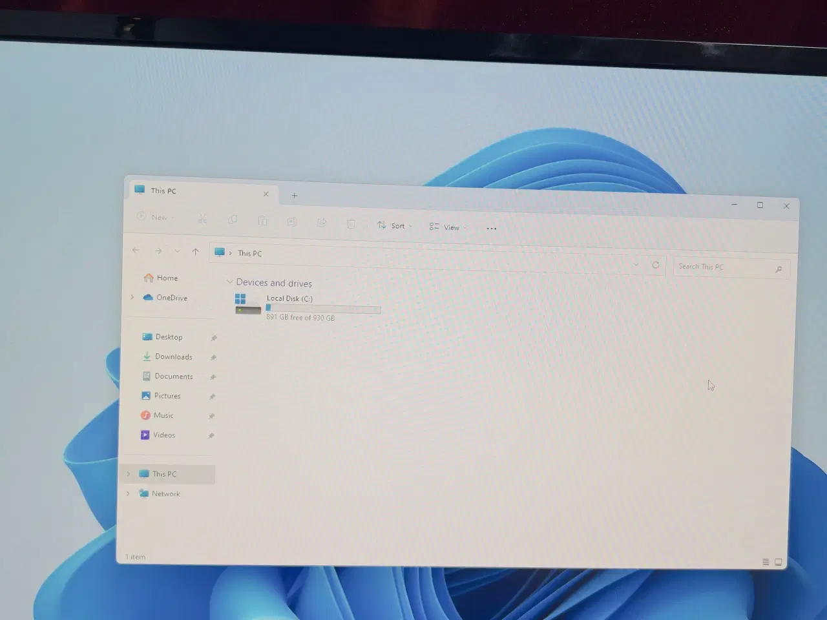This screenshot has width=827, height=620.
Task: Click the pin icon beside Music
Action: tap(211, 416)
